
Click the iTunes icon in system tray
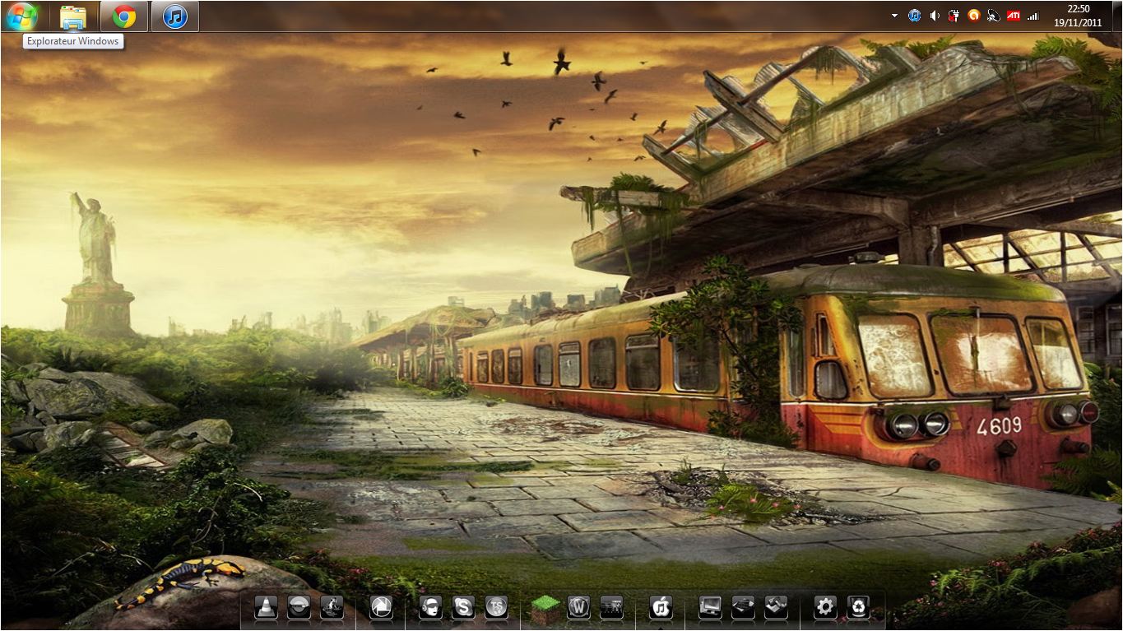914,16
